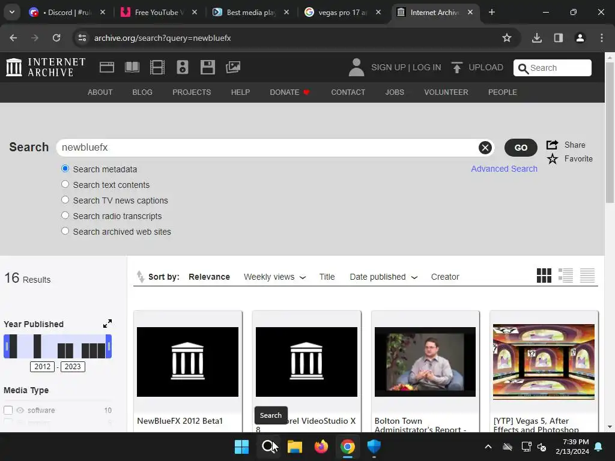Click the Upload arrow icon

(456, 67)
